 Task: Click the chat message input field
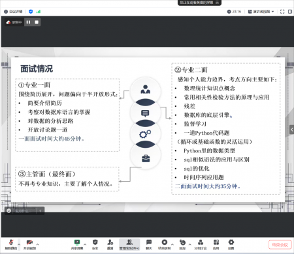coord(25,210)
